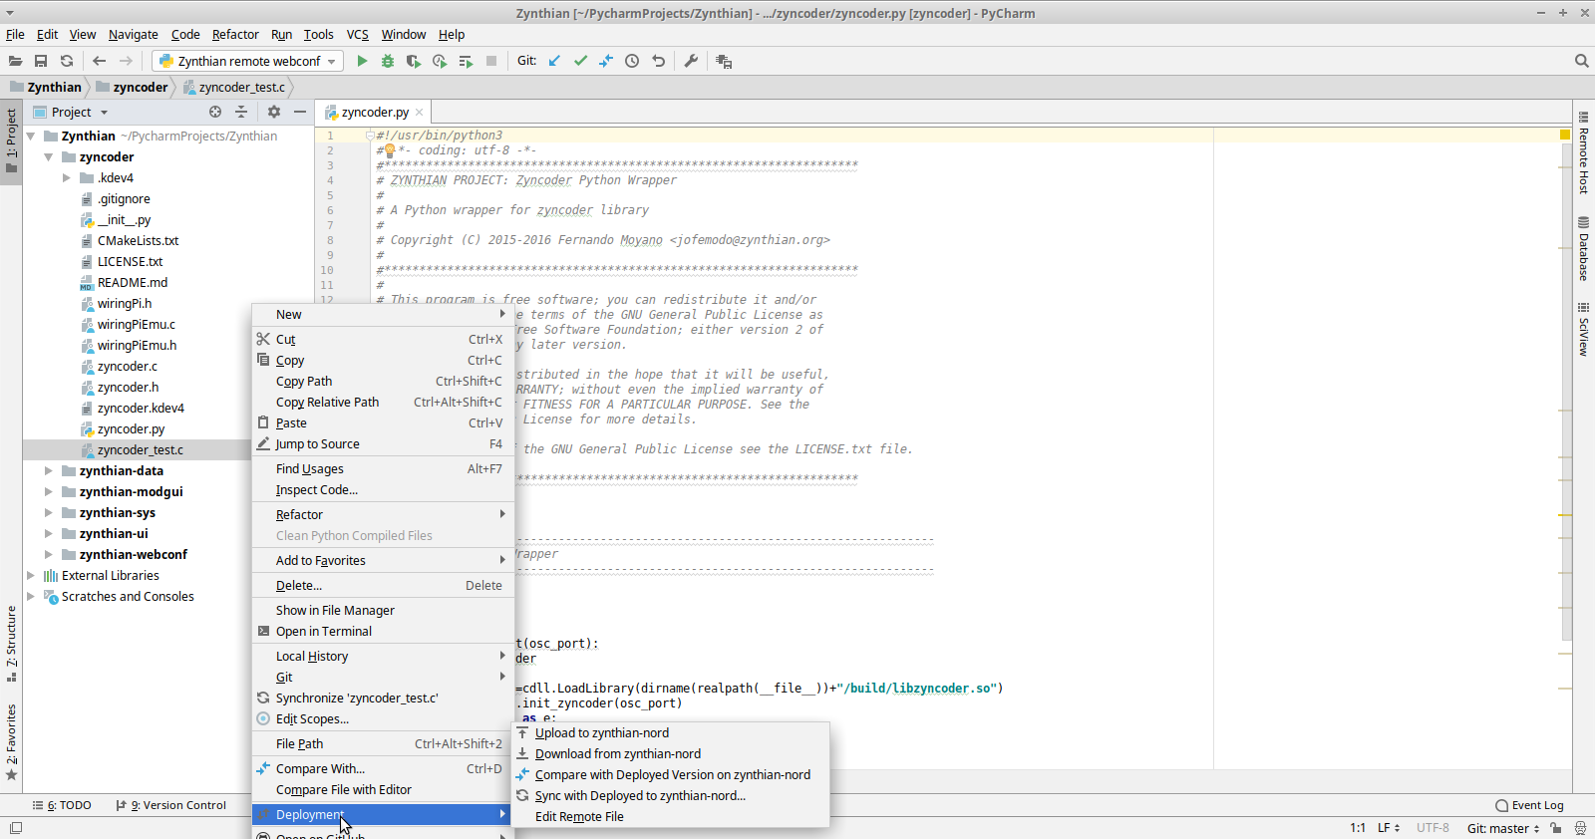This screenshot has height=839, width=1595.
Task: Run the Zynthian remote webconf configuration
Action: click(362, 61)
